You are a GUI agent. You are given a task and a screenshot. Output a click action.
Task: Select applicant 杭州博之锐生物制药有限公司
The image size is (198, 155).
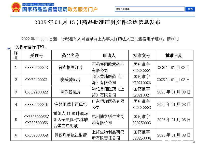108,120
